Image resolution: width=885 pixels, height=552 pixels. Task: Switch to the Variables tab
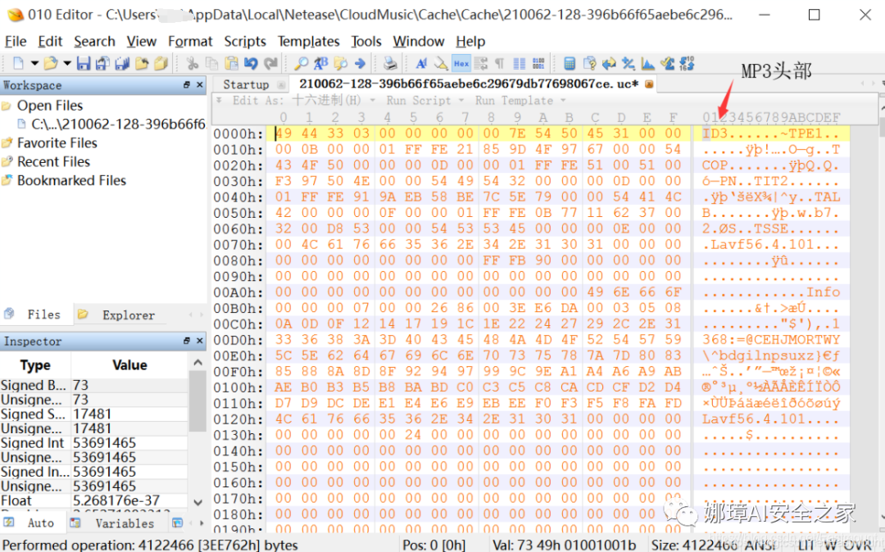coord(117,523)
